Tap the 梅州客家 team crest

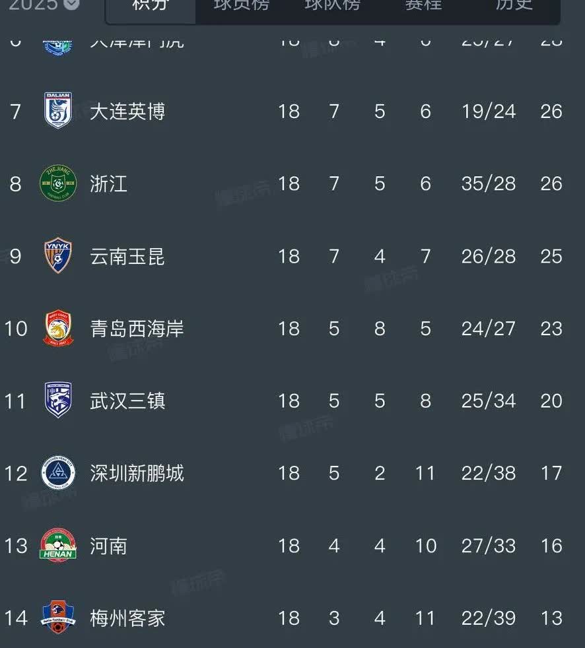click(58, 618)
